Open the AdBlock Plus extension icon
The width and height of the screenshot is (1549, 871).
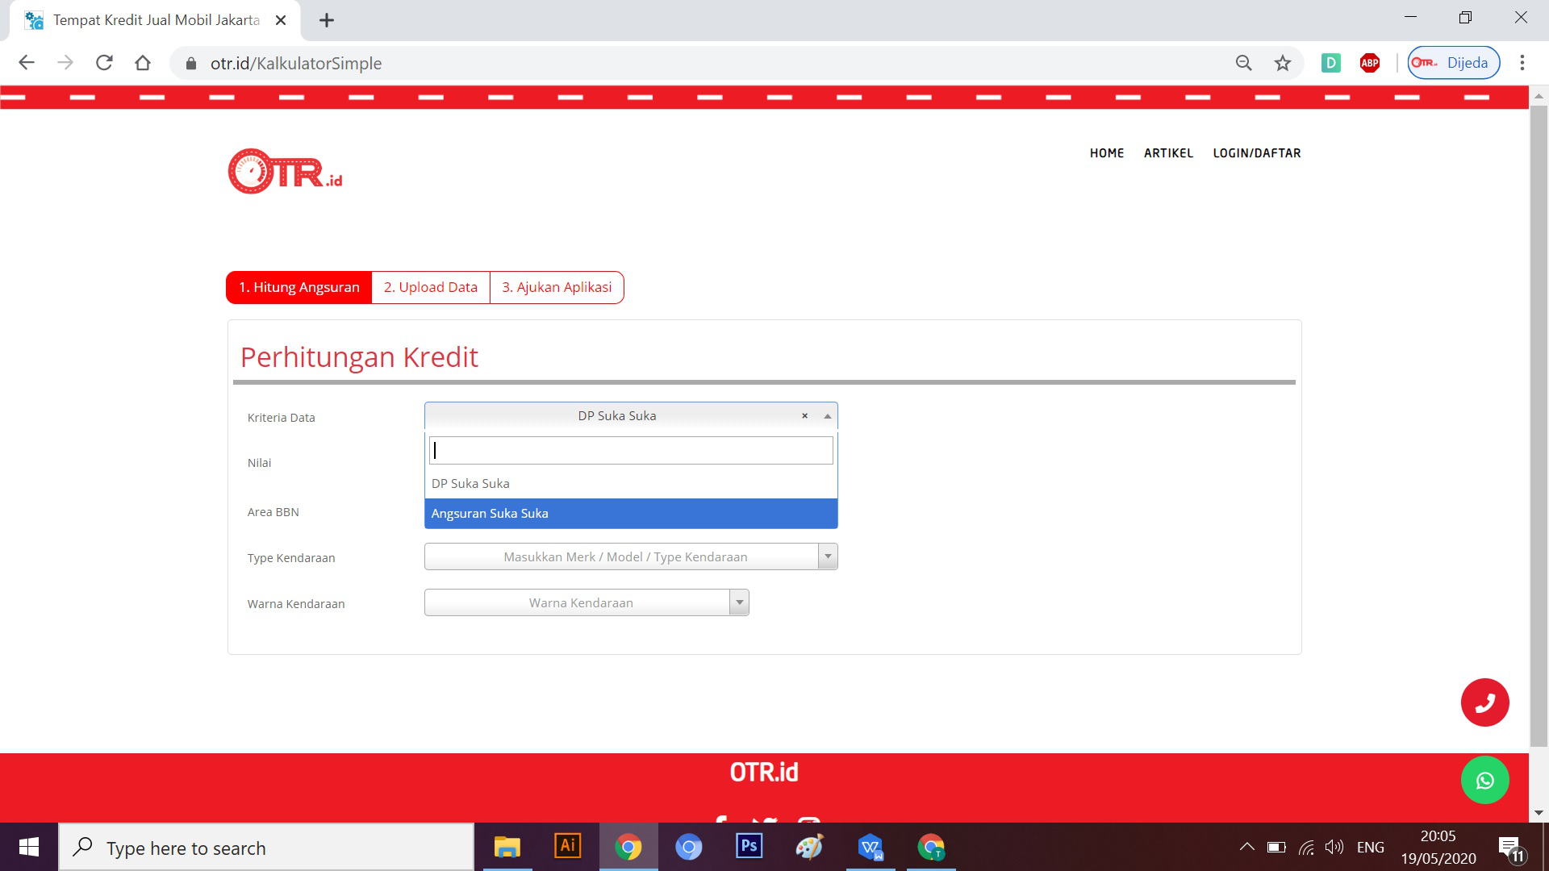pyautogui.click(x=1369, y=63)
